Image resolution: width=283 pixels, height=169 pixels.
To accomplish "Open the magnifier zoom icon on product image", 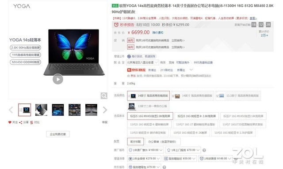I will click(104, 96).
